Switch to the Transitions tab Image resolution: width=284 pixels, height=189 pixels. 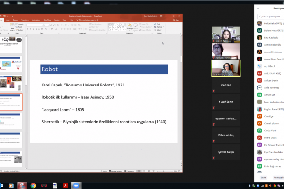coord(25,20)
